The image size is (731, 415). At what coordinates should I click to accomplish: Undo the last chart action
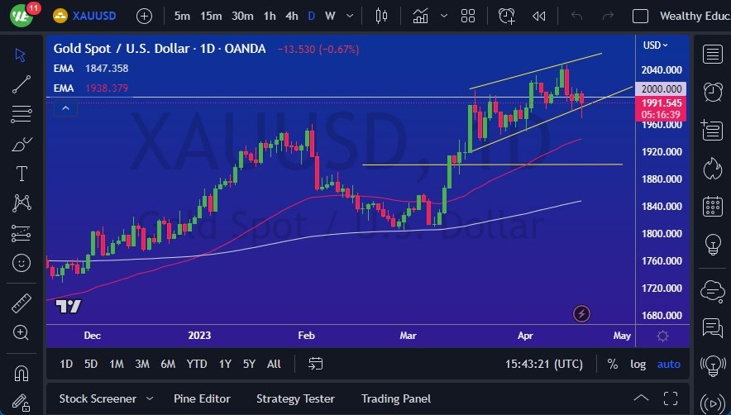(576, 16)
